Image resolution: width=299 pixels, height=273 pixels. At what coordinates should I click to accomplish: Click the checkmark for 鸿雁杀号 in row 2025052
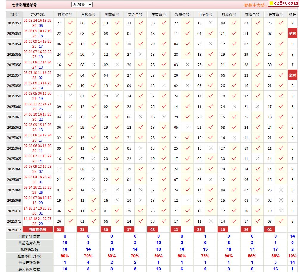click(70, 23)
